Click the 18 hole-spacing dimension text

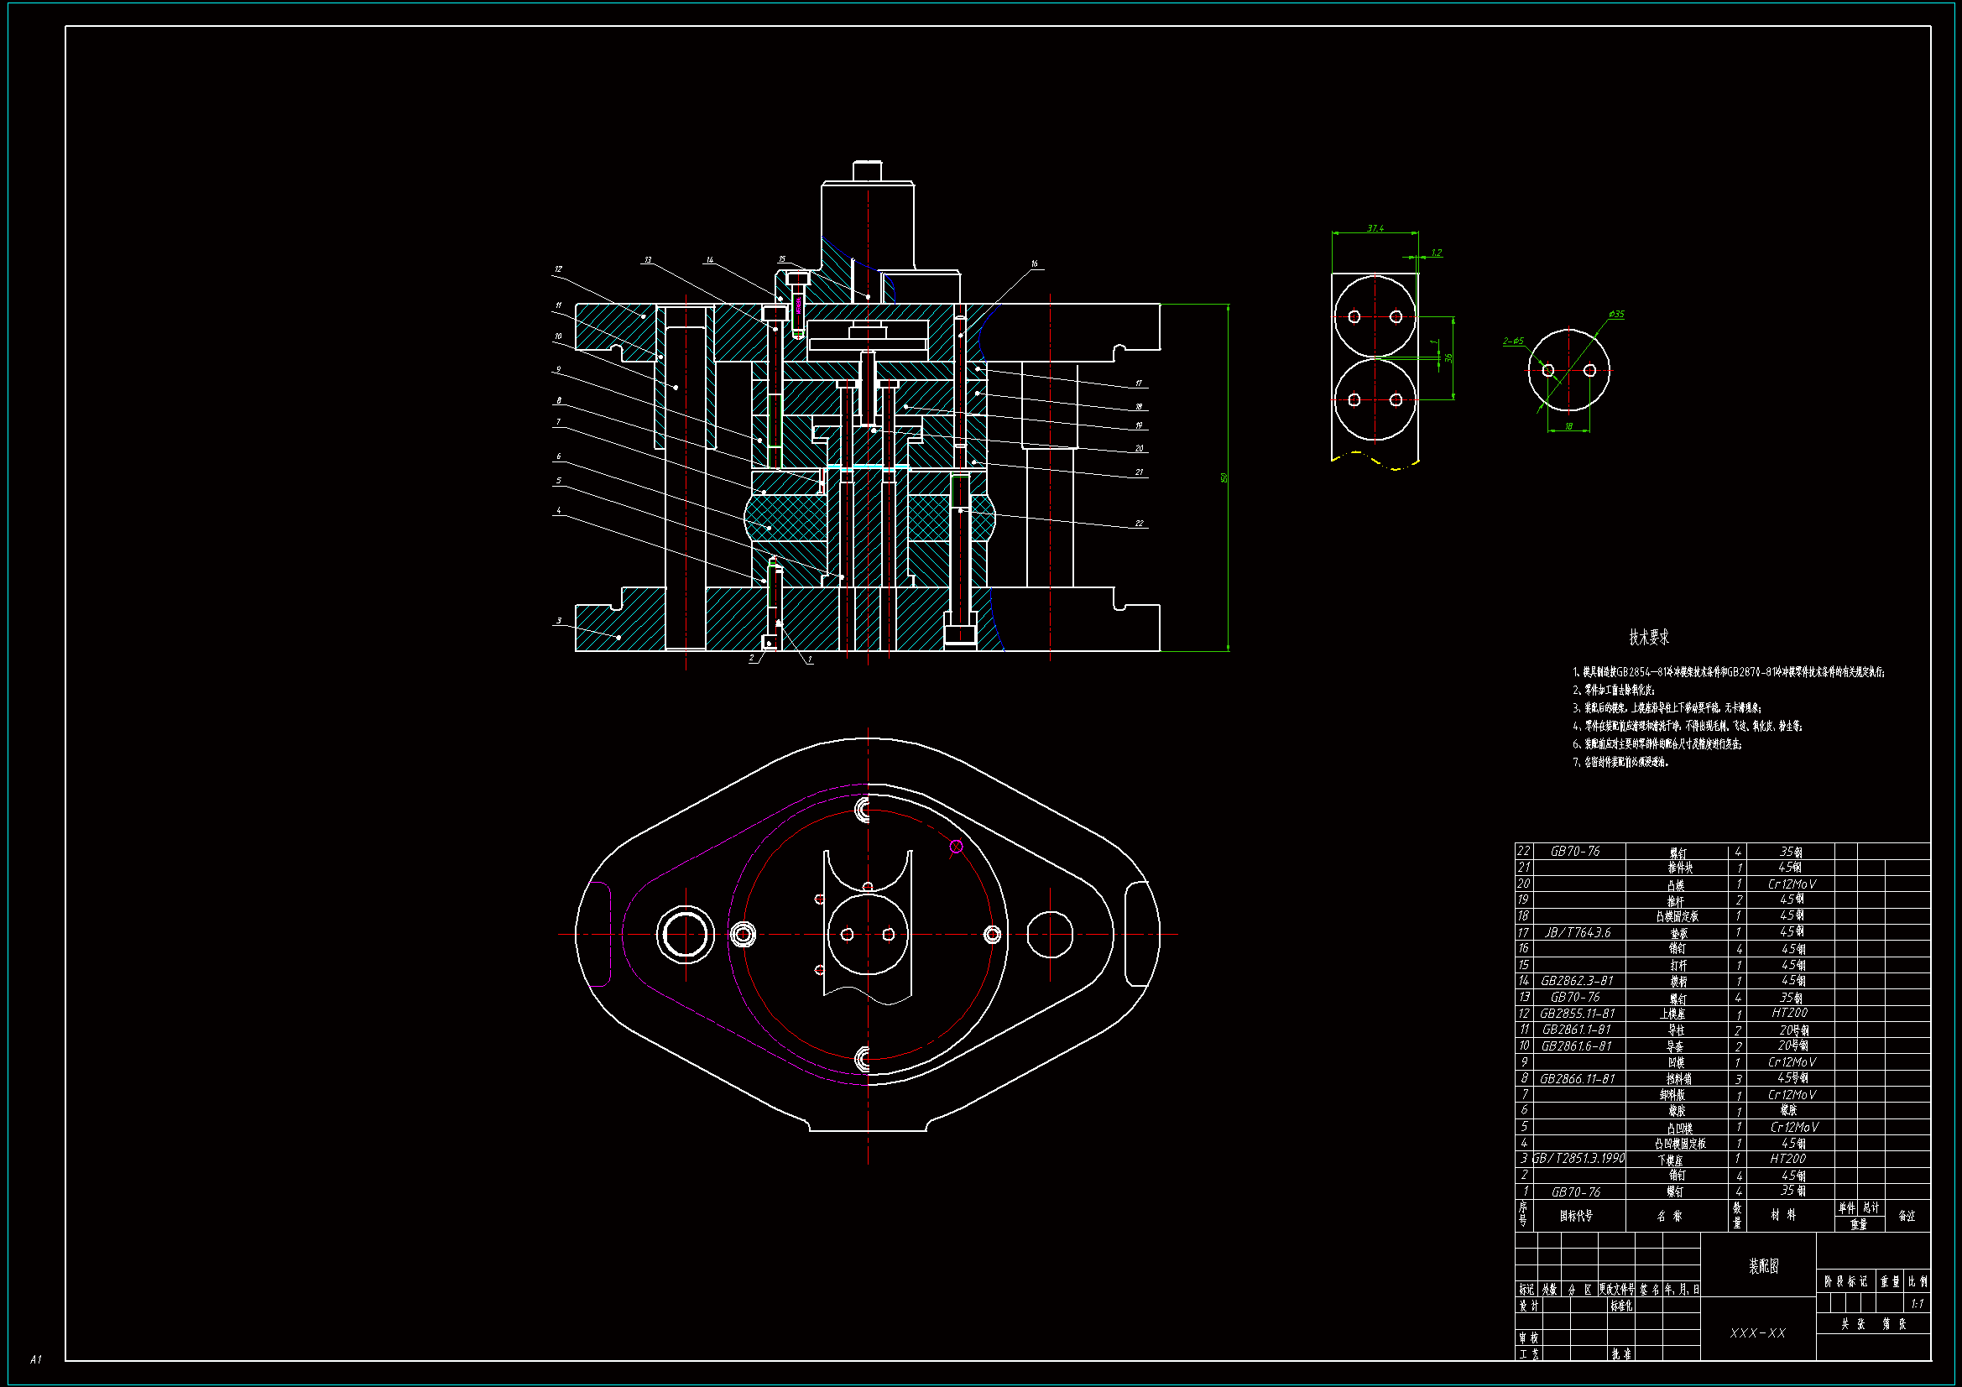1568,425
